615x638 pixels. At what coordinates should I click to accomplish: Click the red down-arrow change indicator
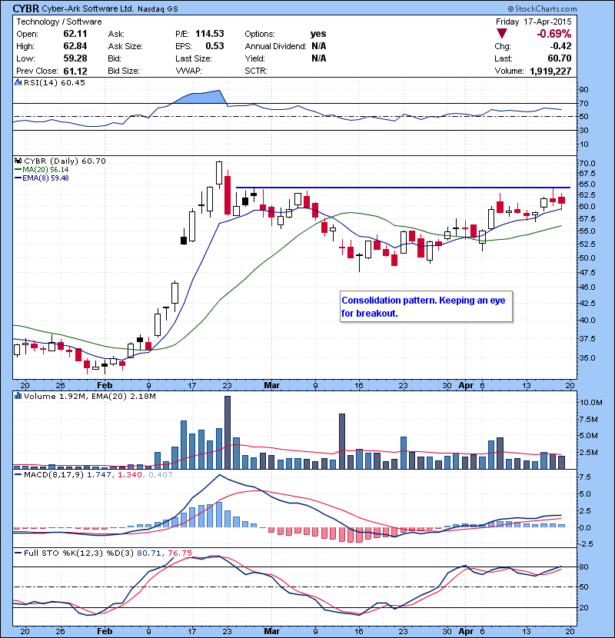tap(502, 34)
